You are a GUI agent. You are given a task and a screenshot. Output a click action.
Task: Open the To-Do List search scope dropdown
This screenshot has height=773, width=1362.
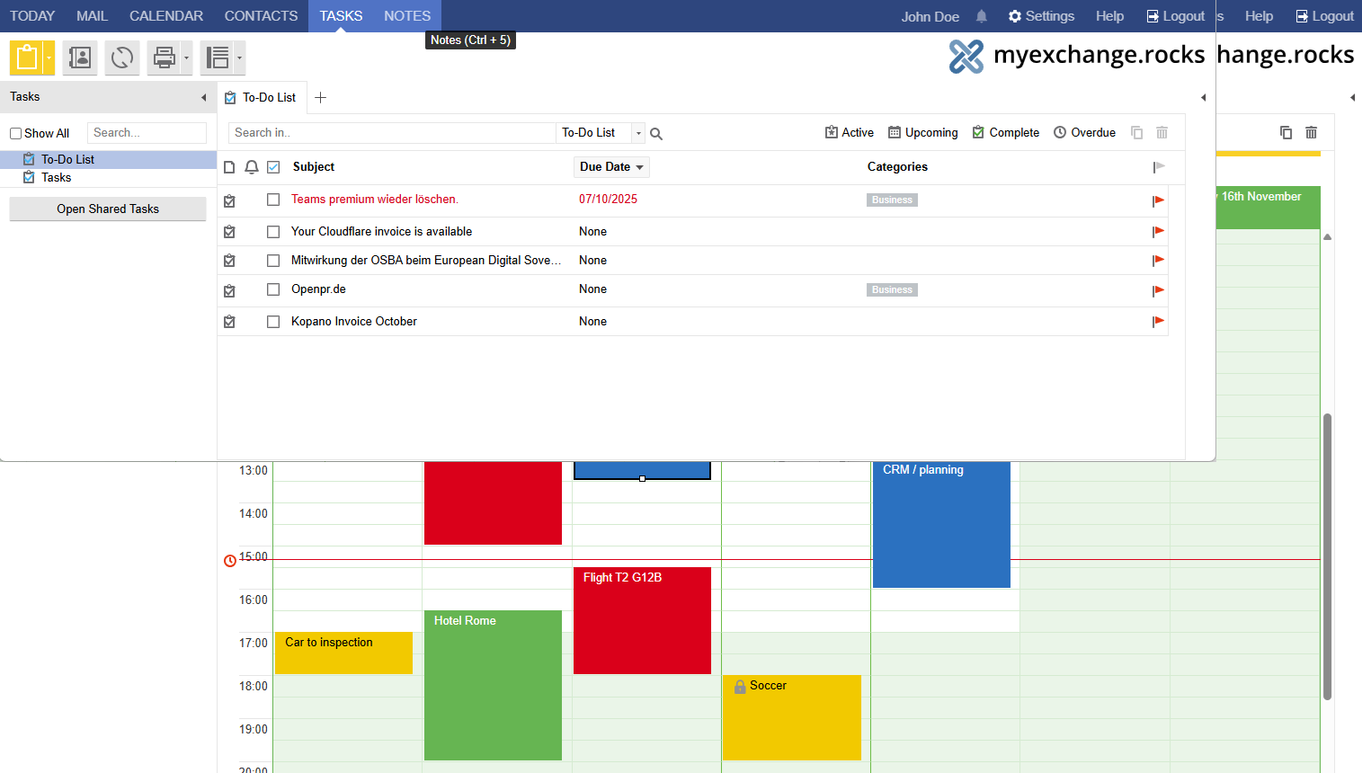click(x=638, y=133)
